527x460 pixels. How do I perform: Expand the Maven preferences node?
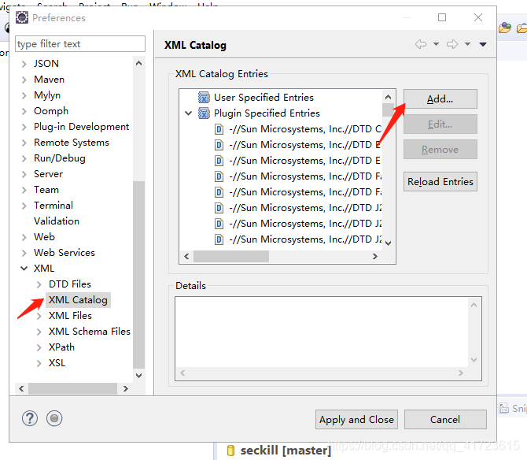click(24, 80)
